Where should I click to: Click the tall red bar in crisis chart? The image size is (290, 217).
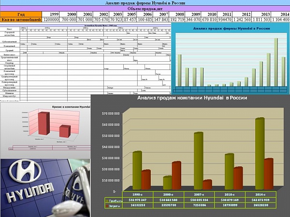pyautogui.click(x=44, y=123)
